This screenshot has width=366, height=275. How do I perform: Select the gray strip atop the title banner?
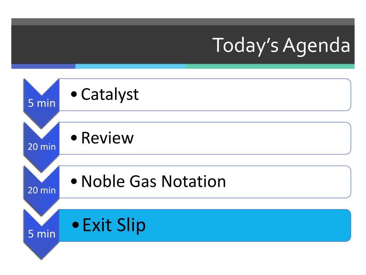183,22
